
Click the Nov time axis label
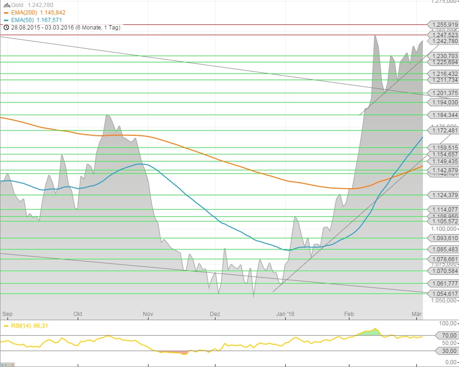coord(148,314)
